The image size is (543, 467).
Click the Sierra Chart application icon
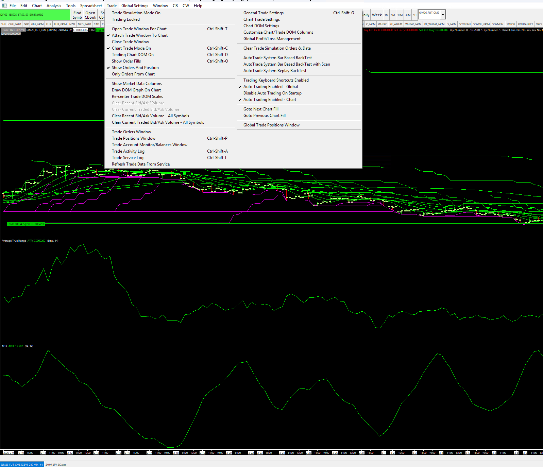point(4,5)
